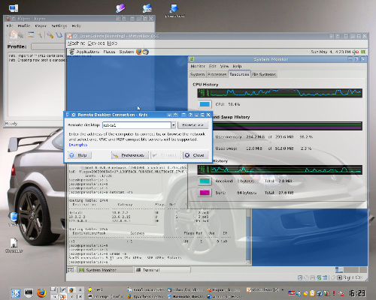Click the red exclamation tray icon
Screen dimensions: 376x300
click(334, 293)
